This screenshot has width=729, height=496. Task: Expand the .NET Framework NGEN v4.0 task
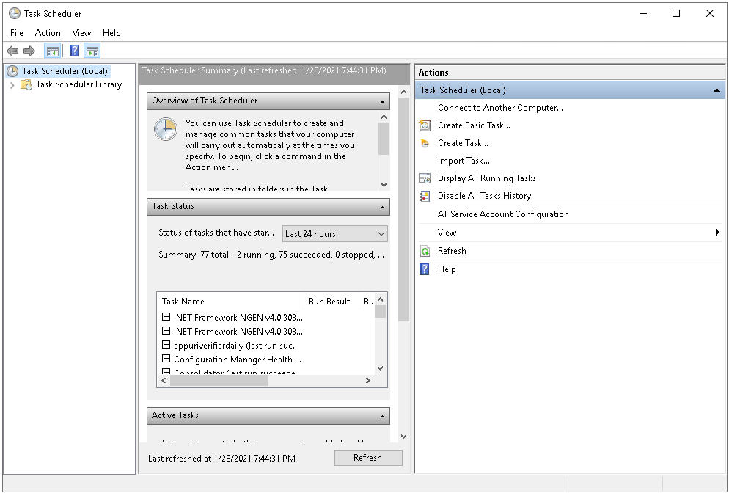(x=166, y=317)
